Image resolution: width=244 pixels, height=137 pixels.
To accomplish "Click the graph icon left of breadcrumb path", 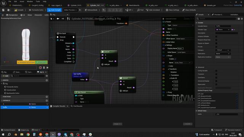I will click(x=68, y=19).
